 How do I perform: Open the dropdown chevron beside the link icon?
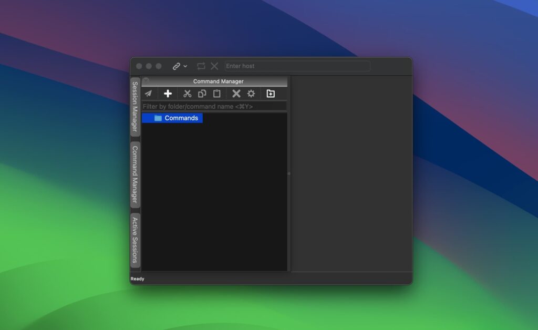point(184,66)
